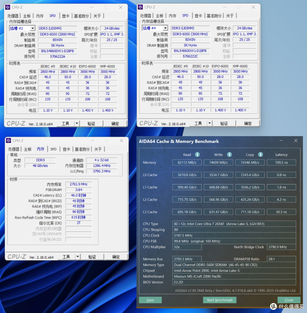Close the AIDA64 benchmark window

[x=296, y=141]
